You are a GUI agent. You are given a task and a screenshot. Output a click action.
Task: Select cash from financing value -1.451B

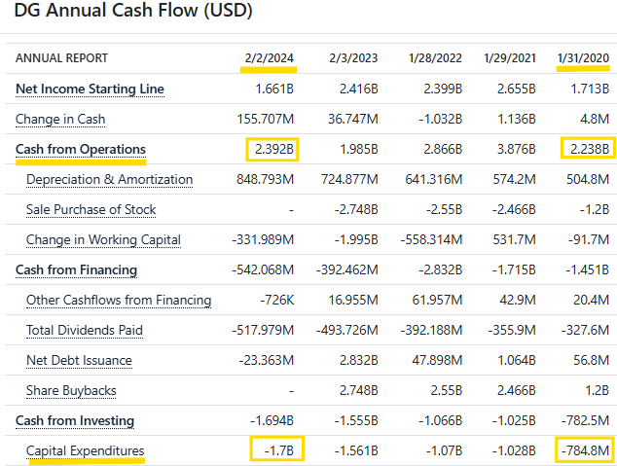[x=588, y=269]
